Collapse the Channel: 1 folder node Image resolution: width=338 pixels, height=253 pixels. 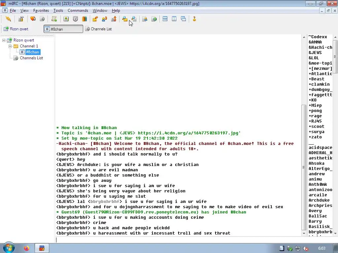click(x=10, y=46)
